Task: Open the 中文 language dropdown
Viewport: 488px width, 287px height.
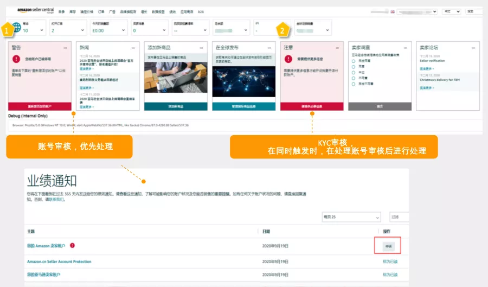Action: (x=452, y=11)
